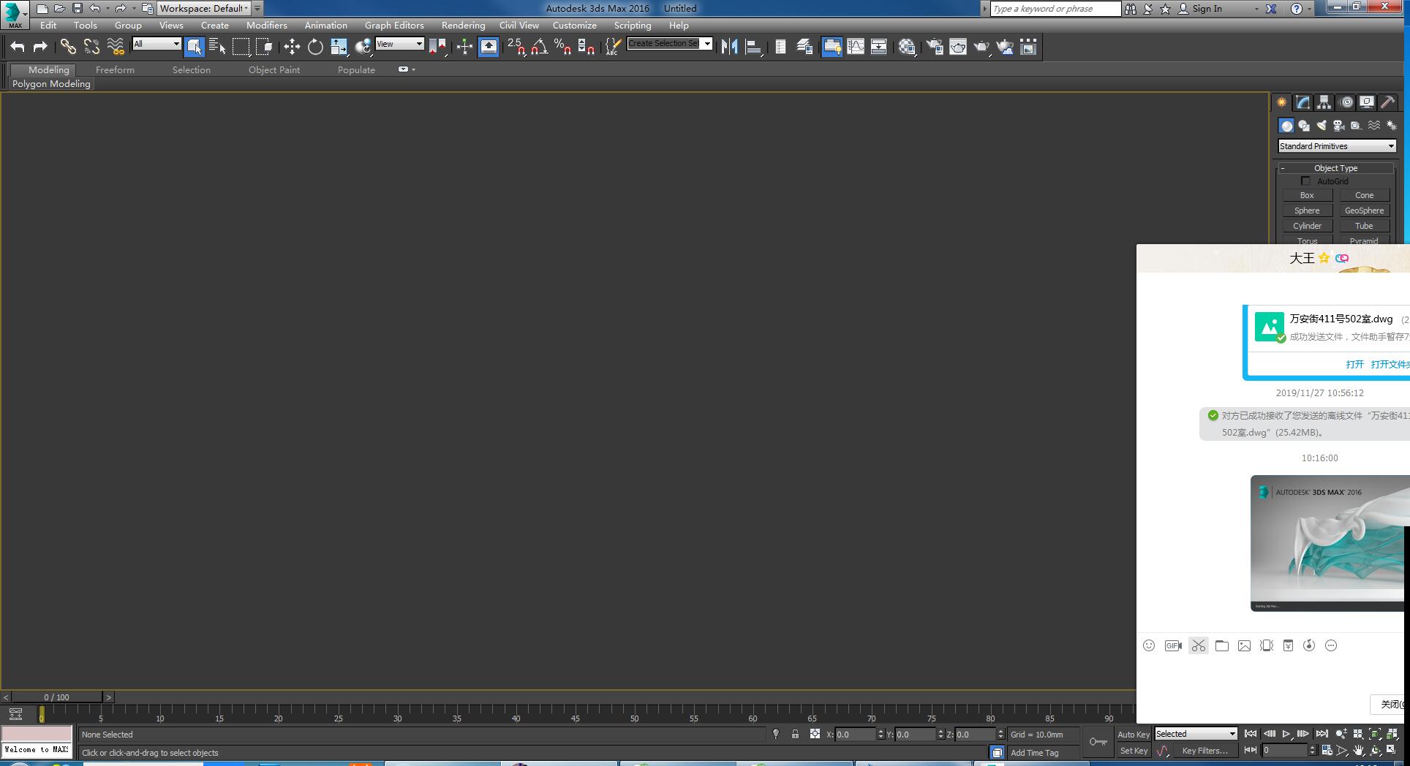Open the Mirror tool
Viewport: 1410px width, 766px height.
[x=729, y=47]
